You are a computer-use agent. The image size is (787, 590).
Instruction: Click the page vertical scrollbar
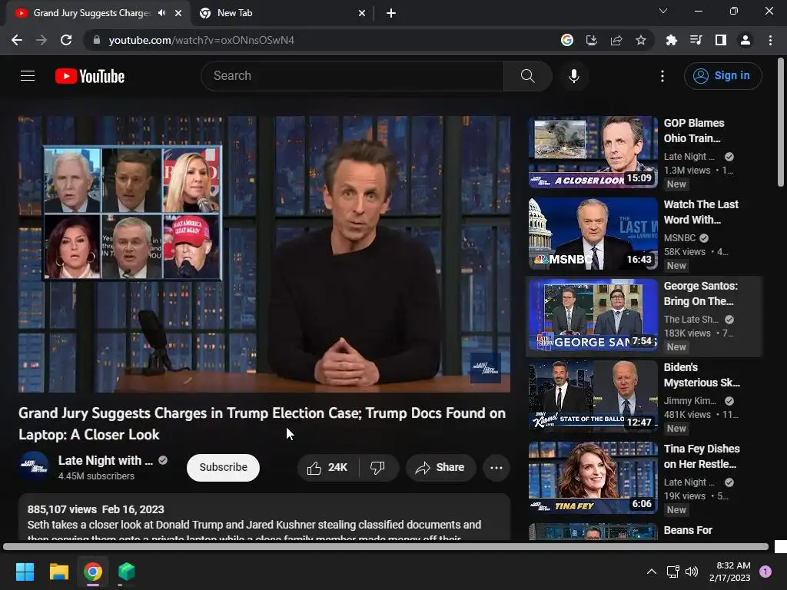point(781,122)
